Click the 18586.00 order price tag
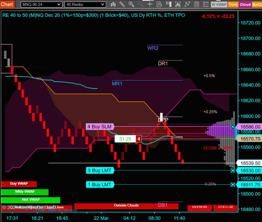262x222 pixels. click(x=249, y=127)
